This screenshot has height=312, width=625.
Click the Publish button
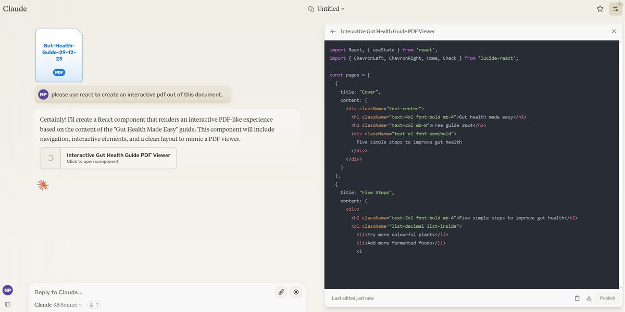tap(607, 298)
